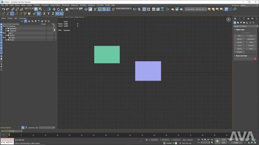Toggle visibility eye of Box001
Image resolution: width=259 pixels, height=145 pixels.
point(6,40)
